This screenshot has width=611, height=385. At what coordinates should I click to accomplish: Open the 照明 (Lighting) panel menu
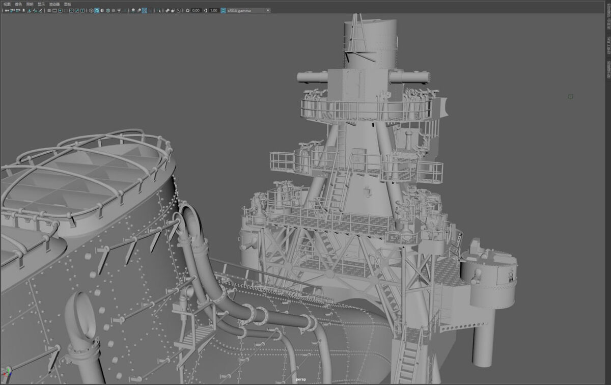click(x=30, y=4)
